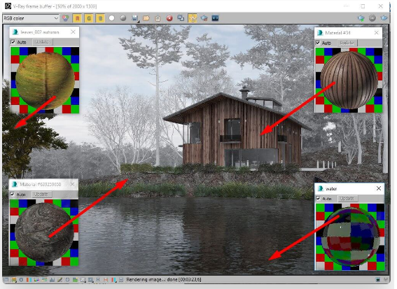This screenshot has height=289, width=397.
Task: Toggle the green channel G button
Action: (89, 18)
